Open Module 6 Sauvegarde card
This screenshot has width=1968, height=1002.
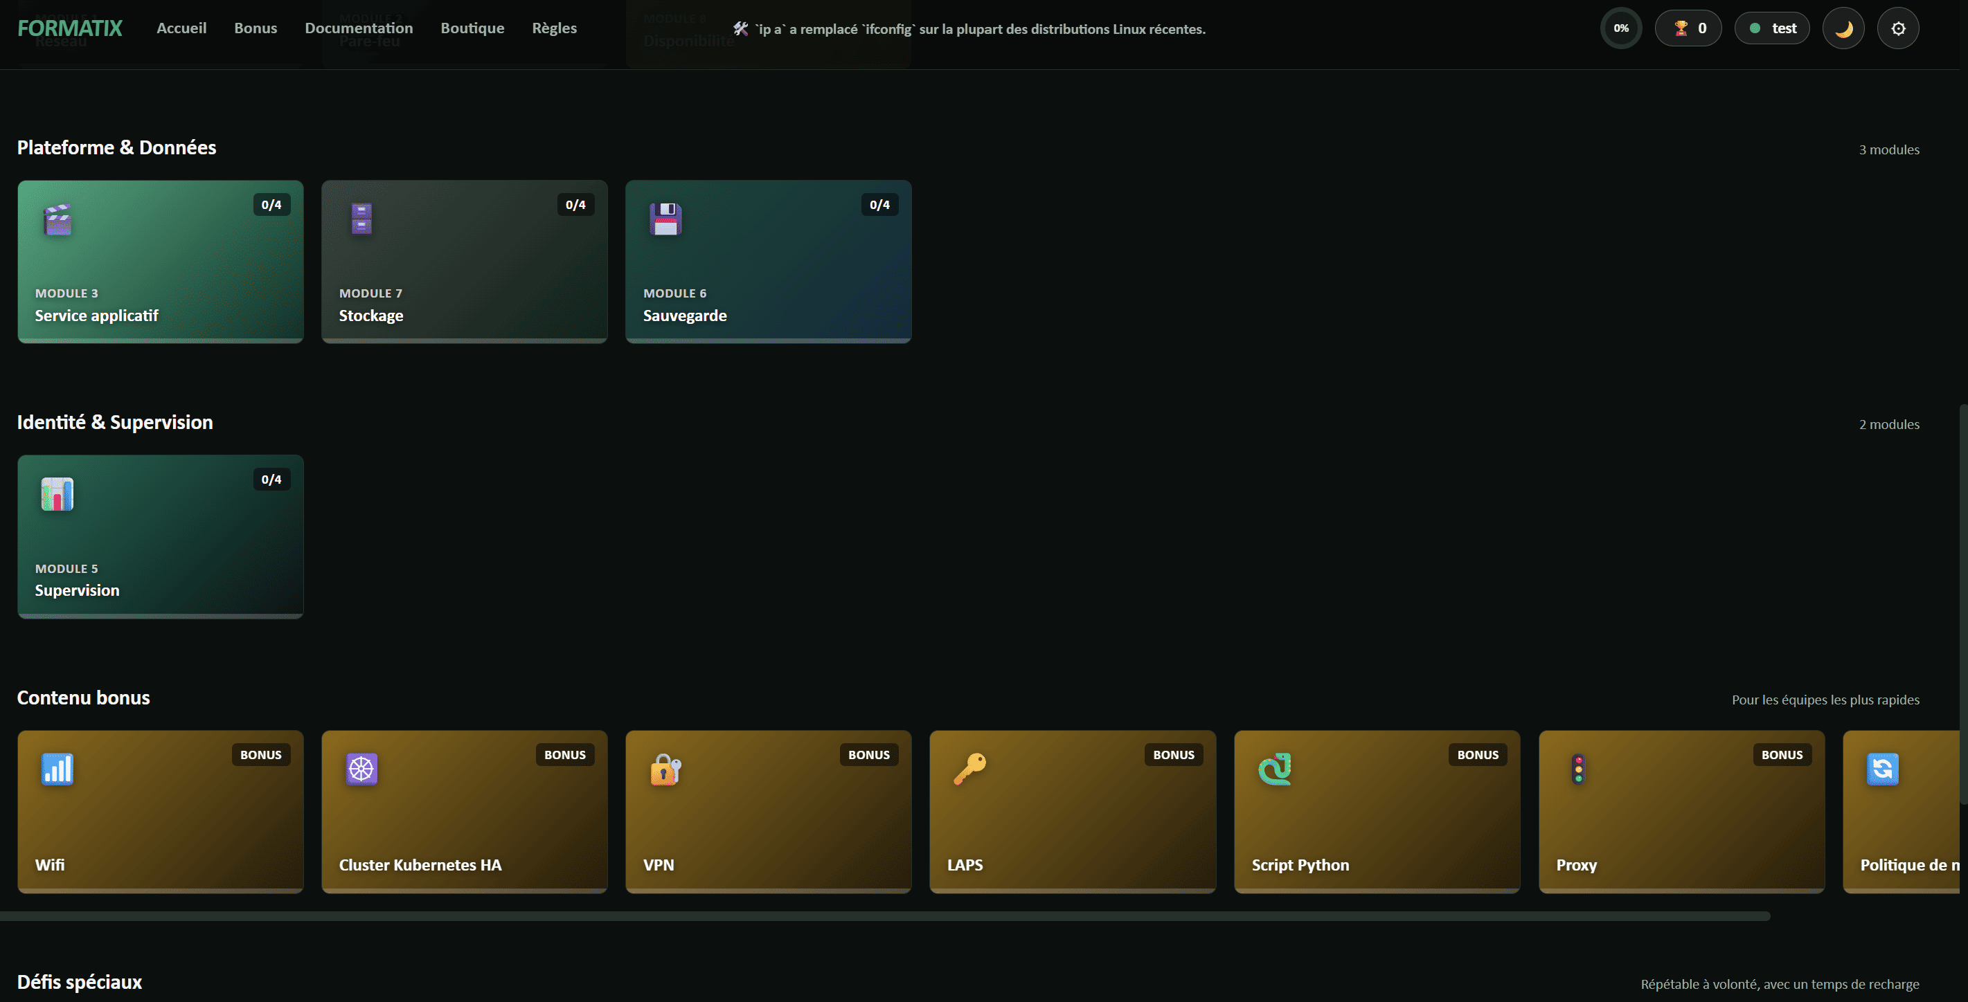pyautogui.click(x=769, y=262)
